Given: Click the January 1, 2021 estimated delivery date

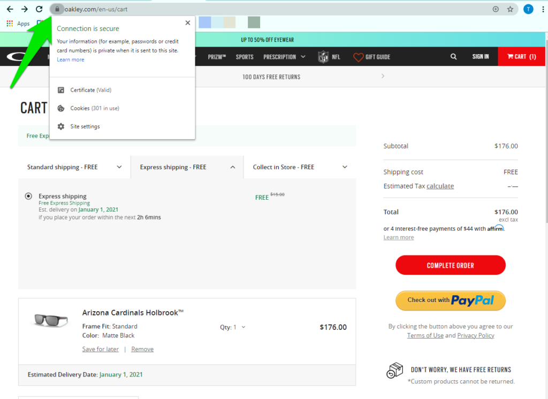Looking at the screenshot, I should pos(121,374).
